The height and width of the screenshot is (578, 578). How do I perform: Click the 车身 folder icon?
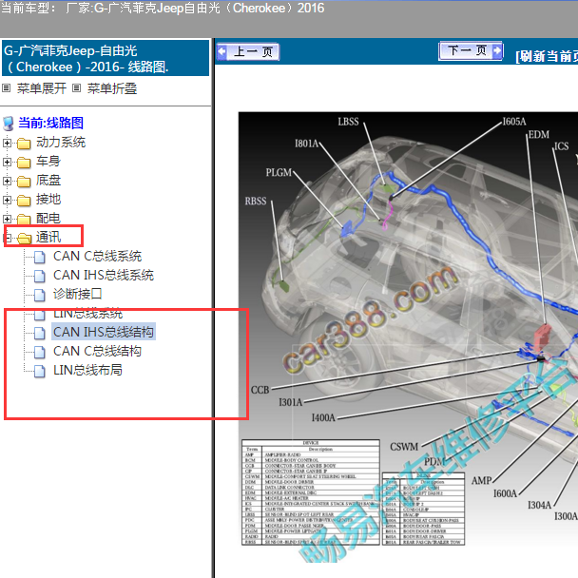click(24, 163)
